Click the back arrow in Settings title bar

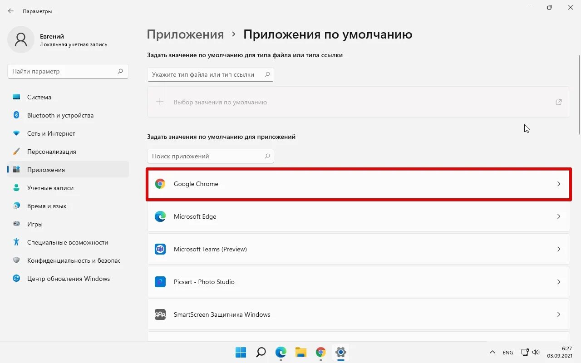(11, 11)
